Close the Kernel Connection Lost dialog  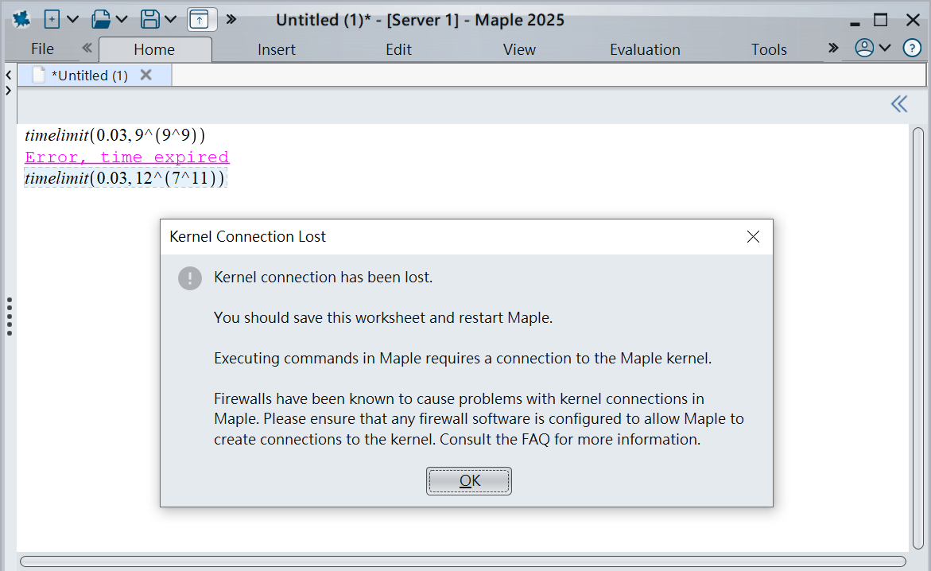(753, 236)
